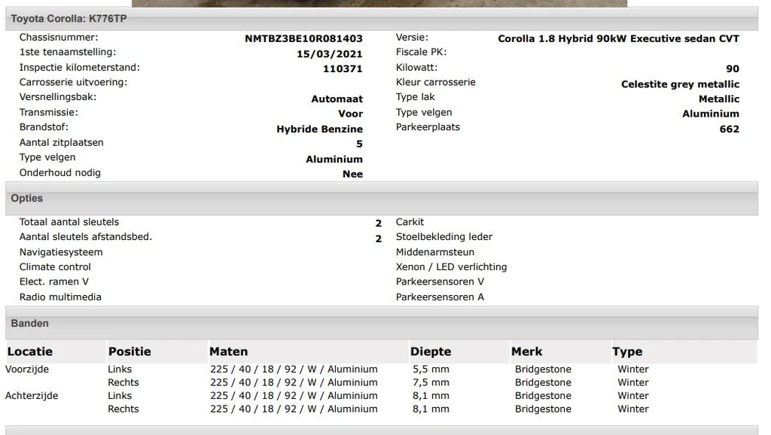Screen dimensions: 771x435
Task: Click the vehicle photo at the top
Action: tap(379, 3)
